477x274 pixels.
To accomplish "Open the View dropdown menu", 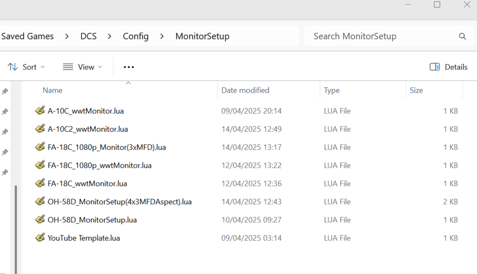I will [83, 67].
